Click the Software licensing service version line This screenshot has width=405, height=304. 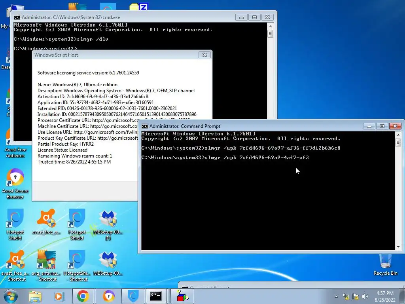[x=88, y=73]
